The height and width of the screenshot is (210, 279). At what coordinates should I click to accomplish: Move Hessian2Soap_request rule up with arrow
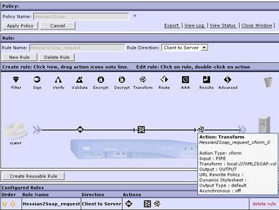tap(5, 204)
